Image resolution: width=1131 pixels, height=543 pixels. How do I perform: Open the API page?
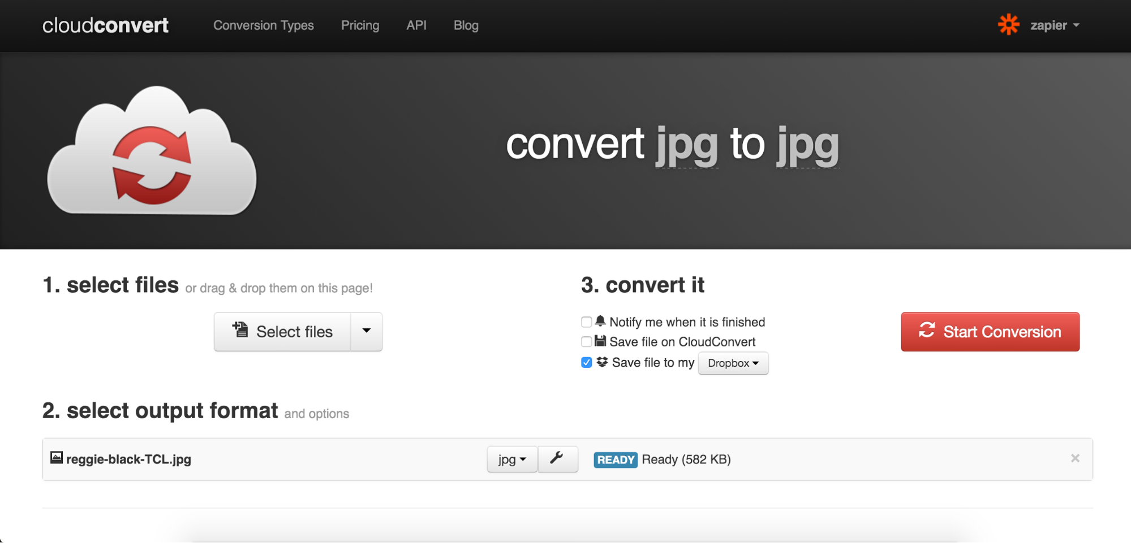pyautogui.click(x=416, y=25)
